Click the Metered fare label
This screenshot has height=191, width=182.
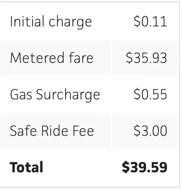(x=52, y=58)
